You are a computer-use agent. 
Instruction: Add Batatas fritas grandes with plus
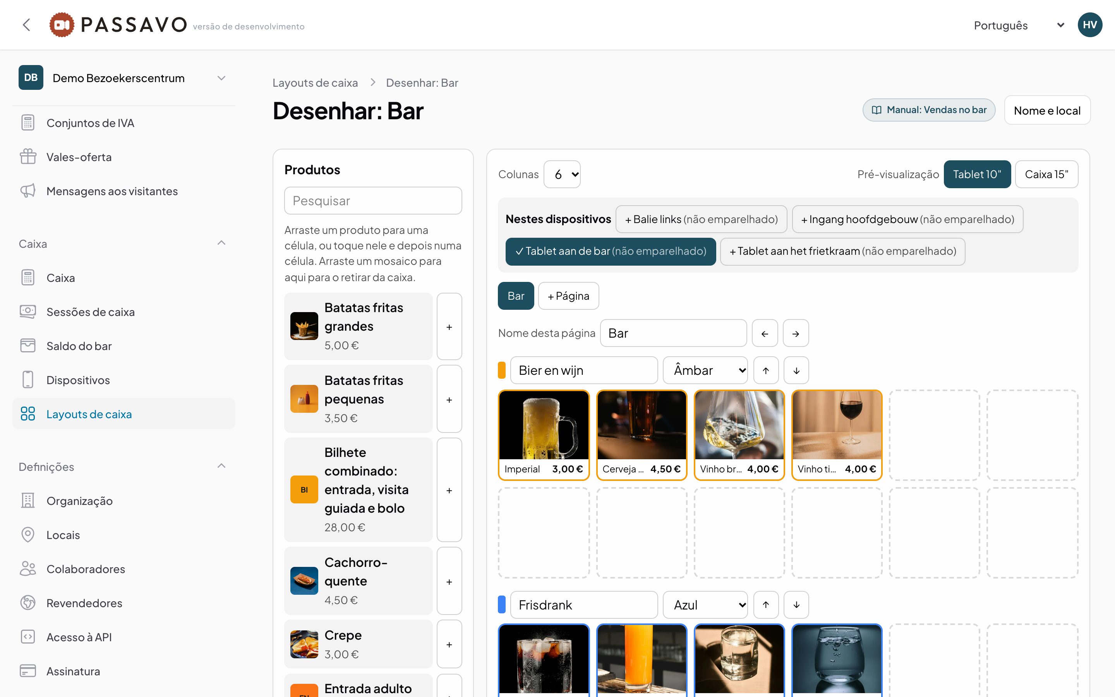[449, 326]
